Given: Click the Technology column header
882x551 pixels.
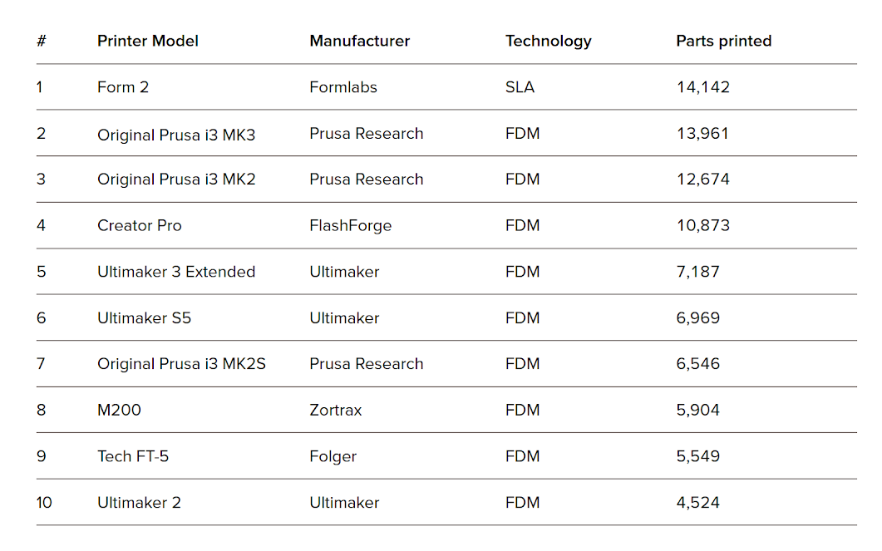Looking at the screenshot, I should point(549,42).
